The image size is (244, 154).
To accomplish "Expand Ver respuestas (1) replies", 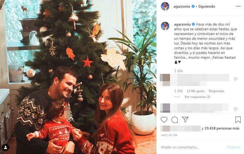I will pyautogui.click(x=197, y=97).
